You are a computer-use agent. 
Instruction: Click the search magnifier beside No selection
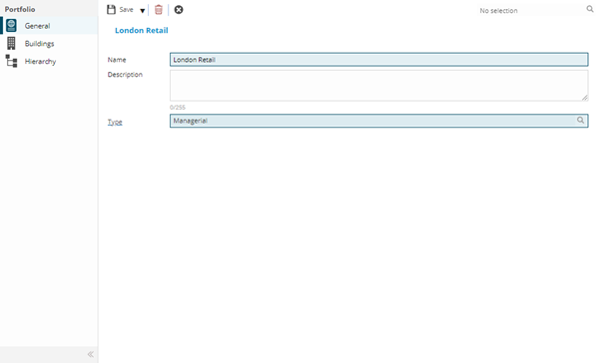pyautogui.click(x=590, y=9)
